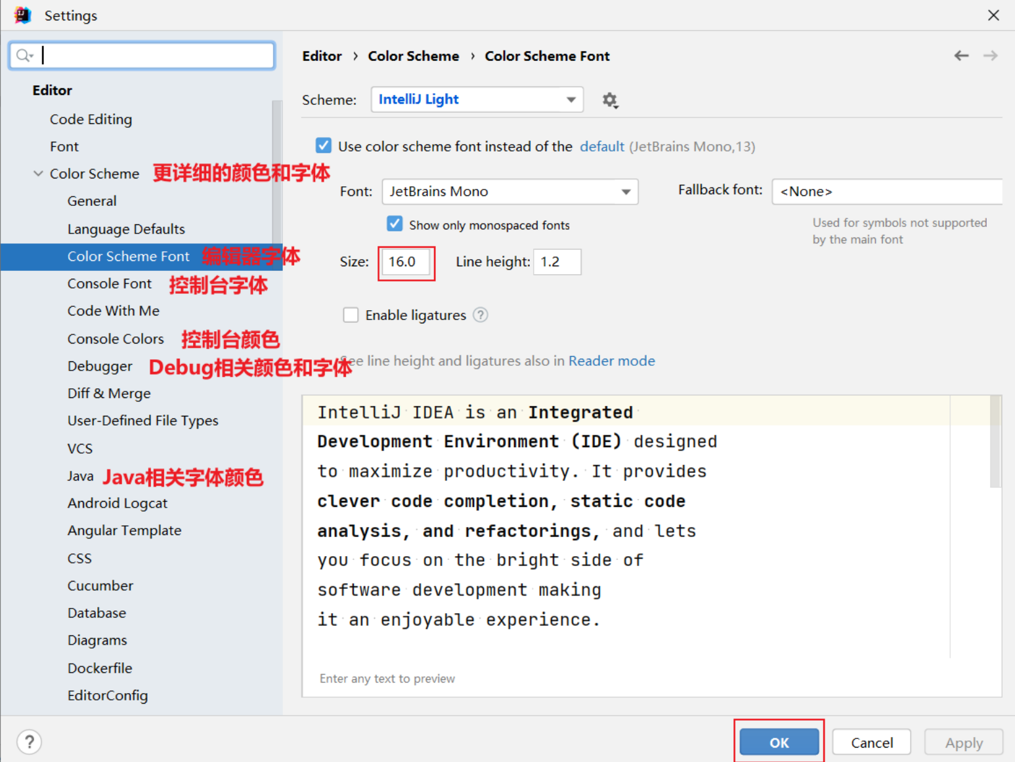Open the Fallback font dropdown
1015x762 pixels.
(x=887, y=191)
